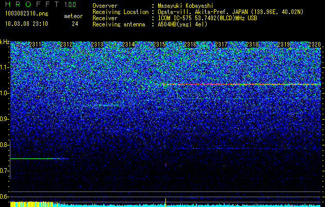The image size is (325, 207).
Task: Click the 2318 time label
Action: click(253, 45)
